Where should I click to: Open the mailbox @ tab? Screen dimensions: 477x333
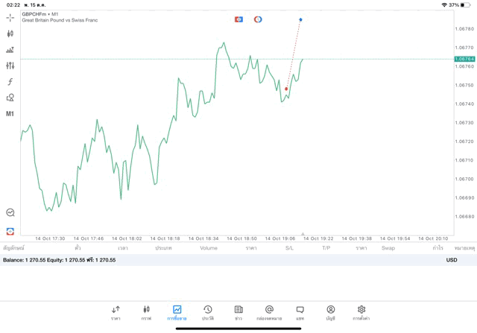(269, 313)
